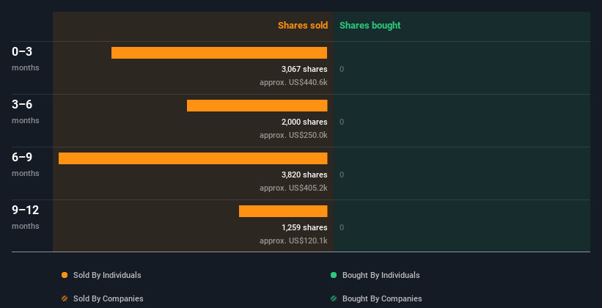Click the striped Bought By Companies legend icon

[x=334, y=298]
